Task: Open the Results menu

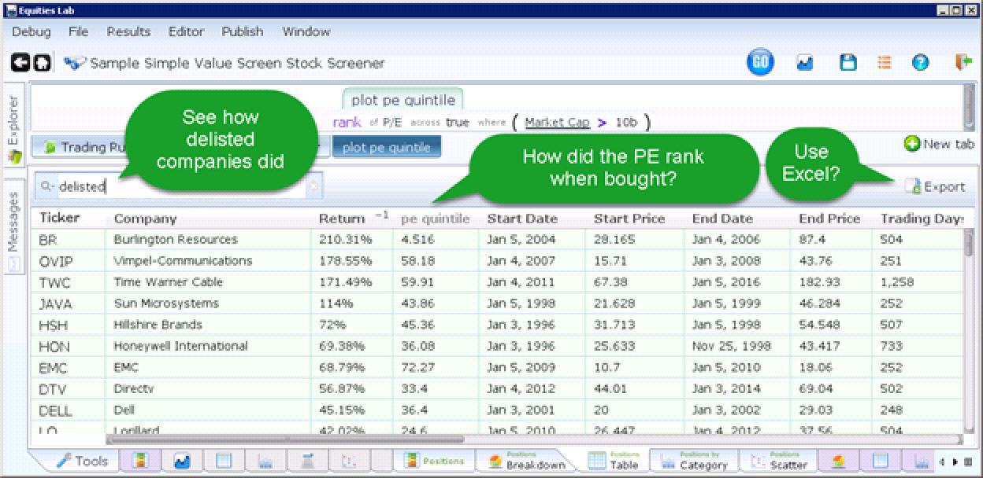Action: click(128, 32)
